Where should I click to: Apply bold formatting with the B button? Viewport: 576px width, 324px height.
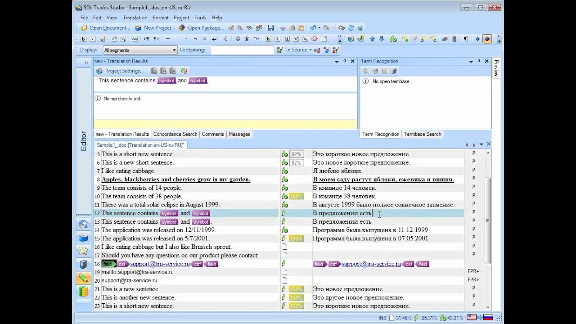coord(84,39)
